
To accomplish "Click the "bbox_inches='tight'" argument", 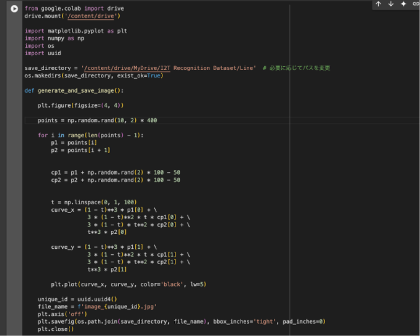I will [245, 321].
